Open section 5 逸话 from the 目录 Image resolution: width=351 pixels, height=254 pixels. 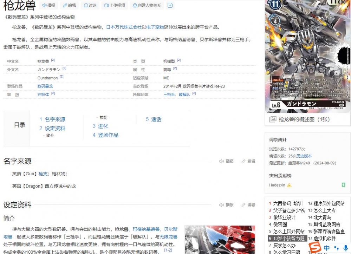(153, 119)
